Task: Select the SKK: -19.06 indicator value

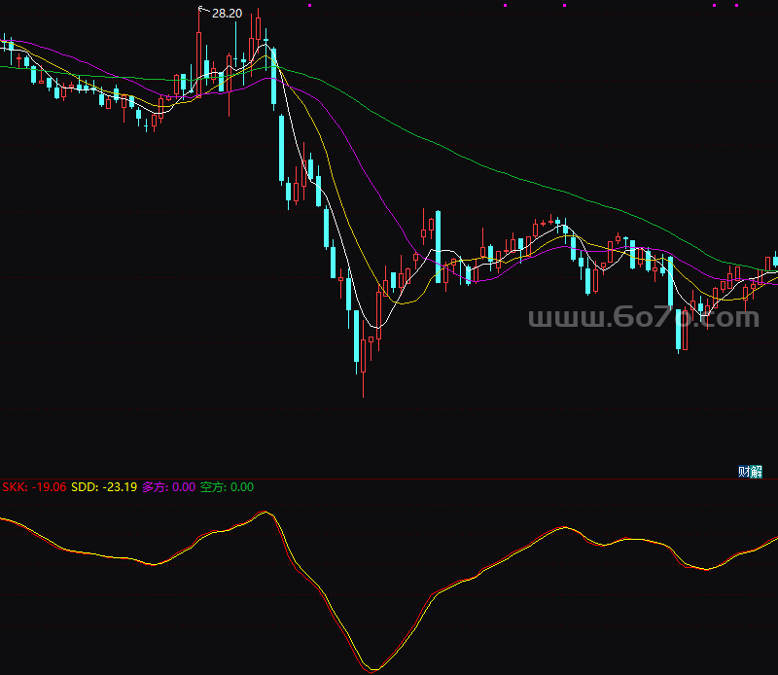Action: 34,487
